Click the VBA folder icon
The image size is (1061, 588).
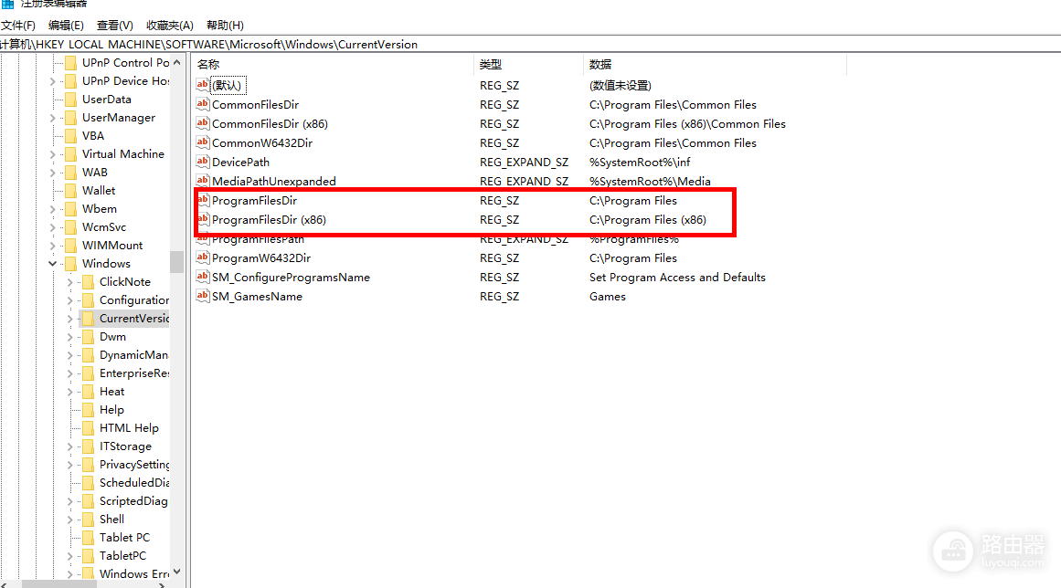click(x=70, y=136)
